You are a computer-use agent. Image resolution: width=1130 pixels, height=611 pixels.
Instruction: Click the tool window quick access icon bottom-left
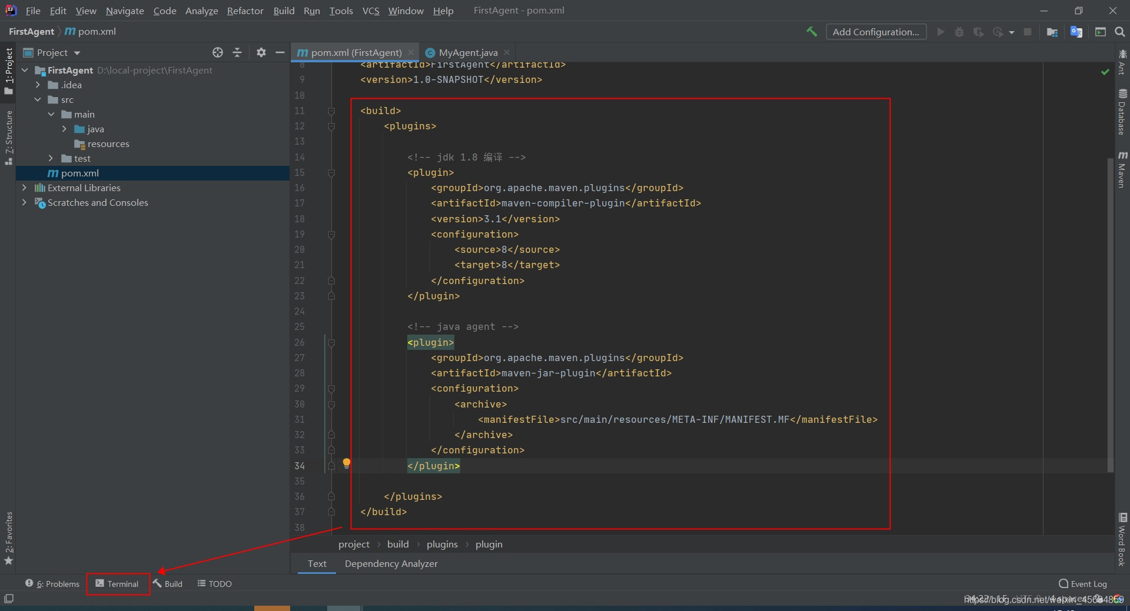[9, 599]
